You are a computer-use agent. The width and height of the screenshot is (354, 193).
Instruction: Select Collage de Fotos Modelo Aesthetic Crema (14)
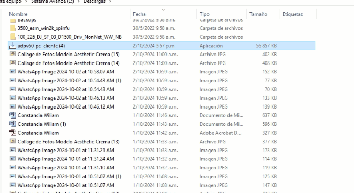point(69,63)
